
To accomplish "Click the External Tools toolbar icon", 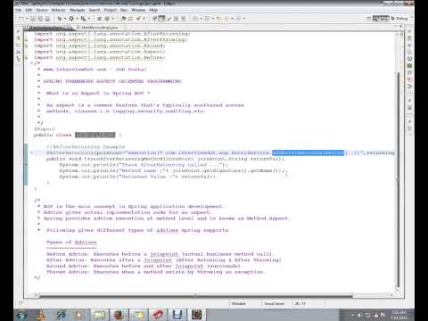I will pyautogui.click(x=84, y=19).
